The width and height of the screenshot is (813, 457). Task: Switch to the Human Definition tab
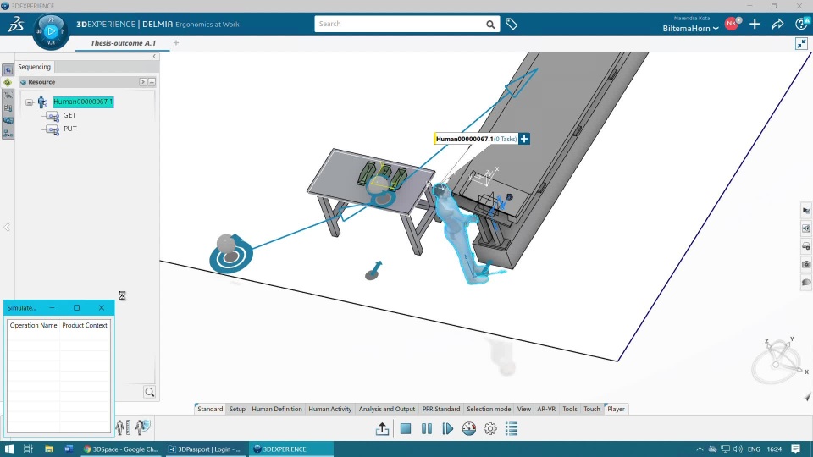click(x=276, y=409)
